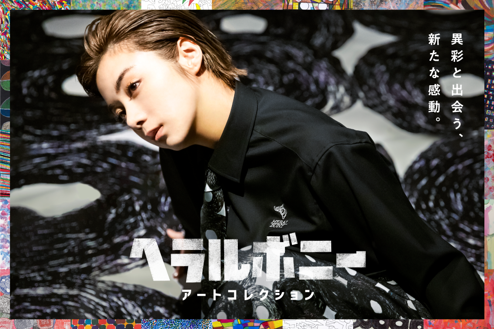Click the colorful dotted artwork in bottom border

[106, 324]
